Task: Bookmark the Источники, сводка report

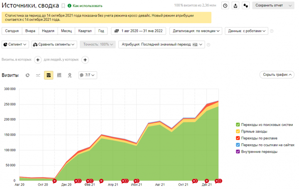Action: tap(63, 6)
